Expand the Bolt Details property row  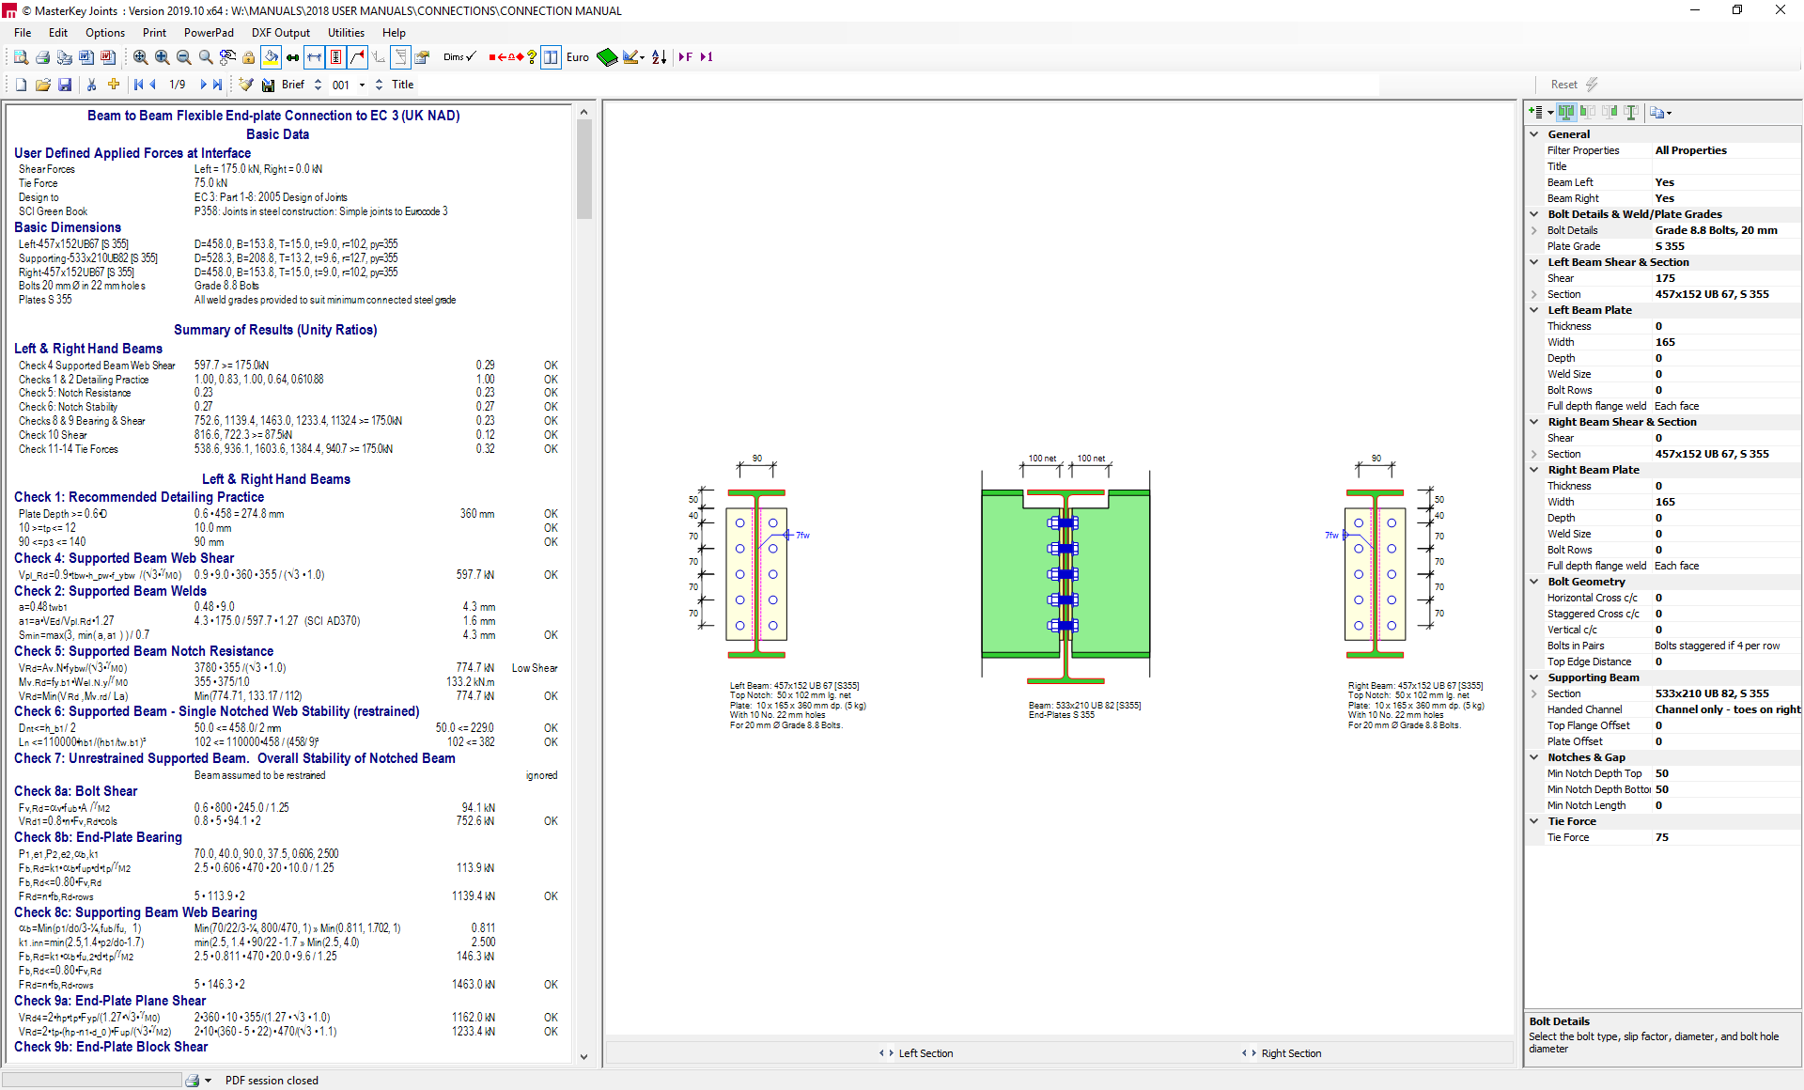coord(1534,230)
